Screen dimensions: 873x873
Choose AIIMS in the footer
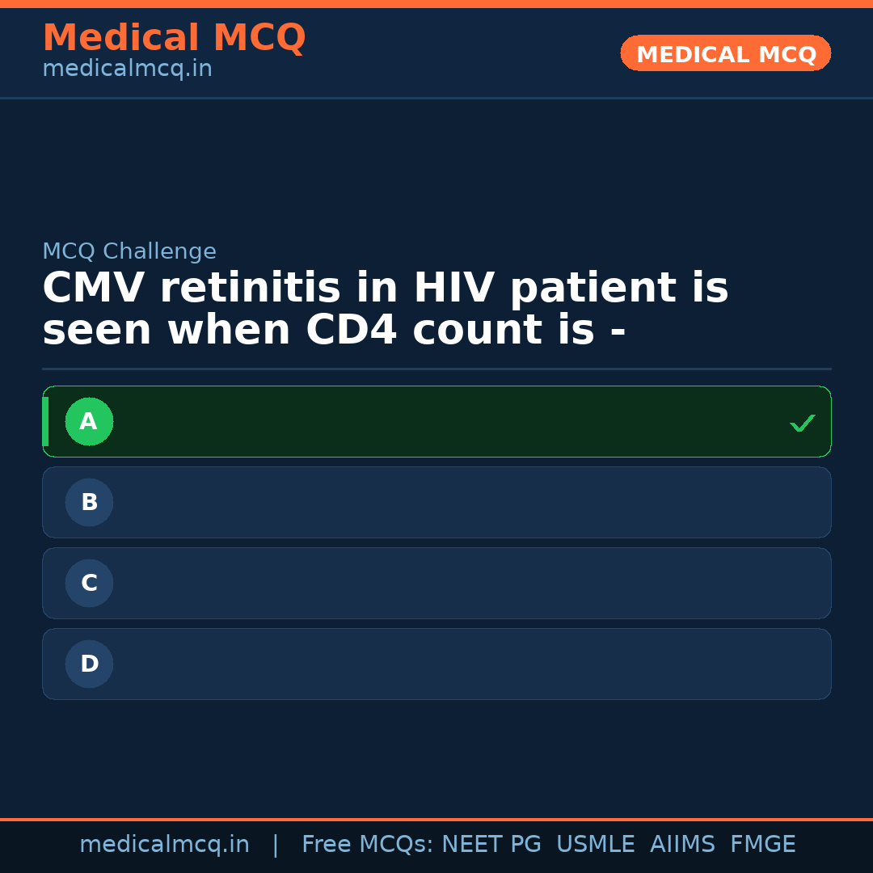(682, 845)
